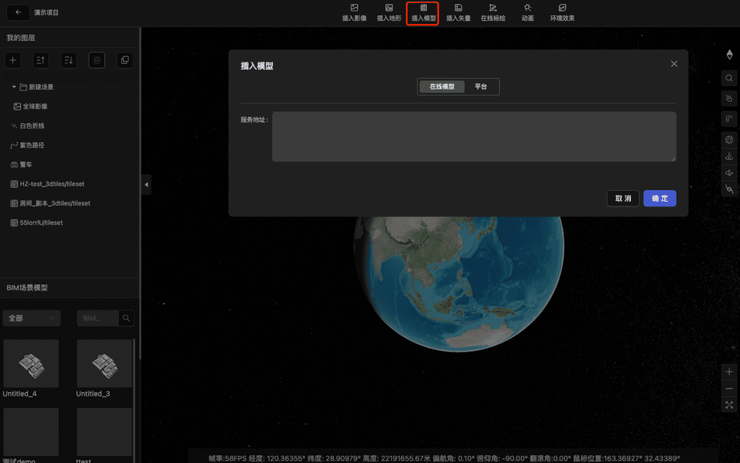Click the 环境效果 toolbar icon
The width and height of the screenshot is (740, 463).
pos(562,12)
